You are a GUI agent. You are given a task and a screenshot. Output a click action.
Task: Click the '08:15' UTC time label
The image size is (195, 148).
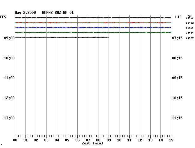pos(177,58)
